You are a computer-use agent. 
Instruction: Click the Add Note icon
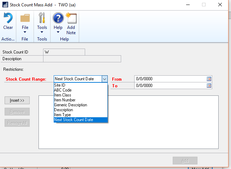(71, 18)
